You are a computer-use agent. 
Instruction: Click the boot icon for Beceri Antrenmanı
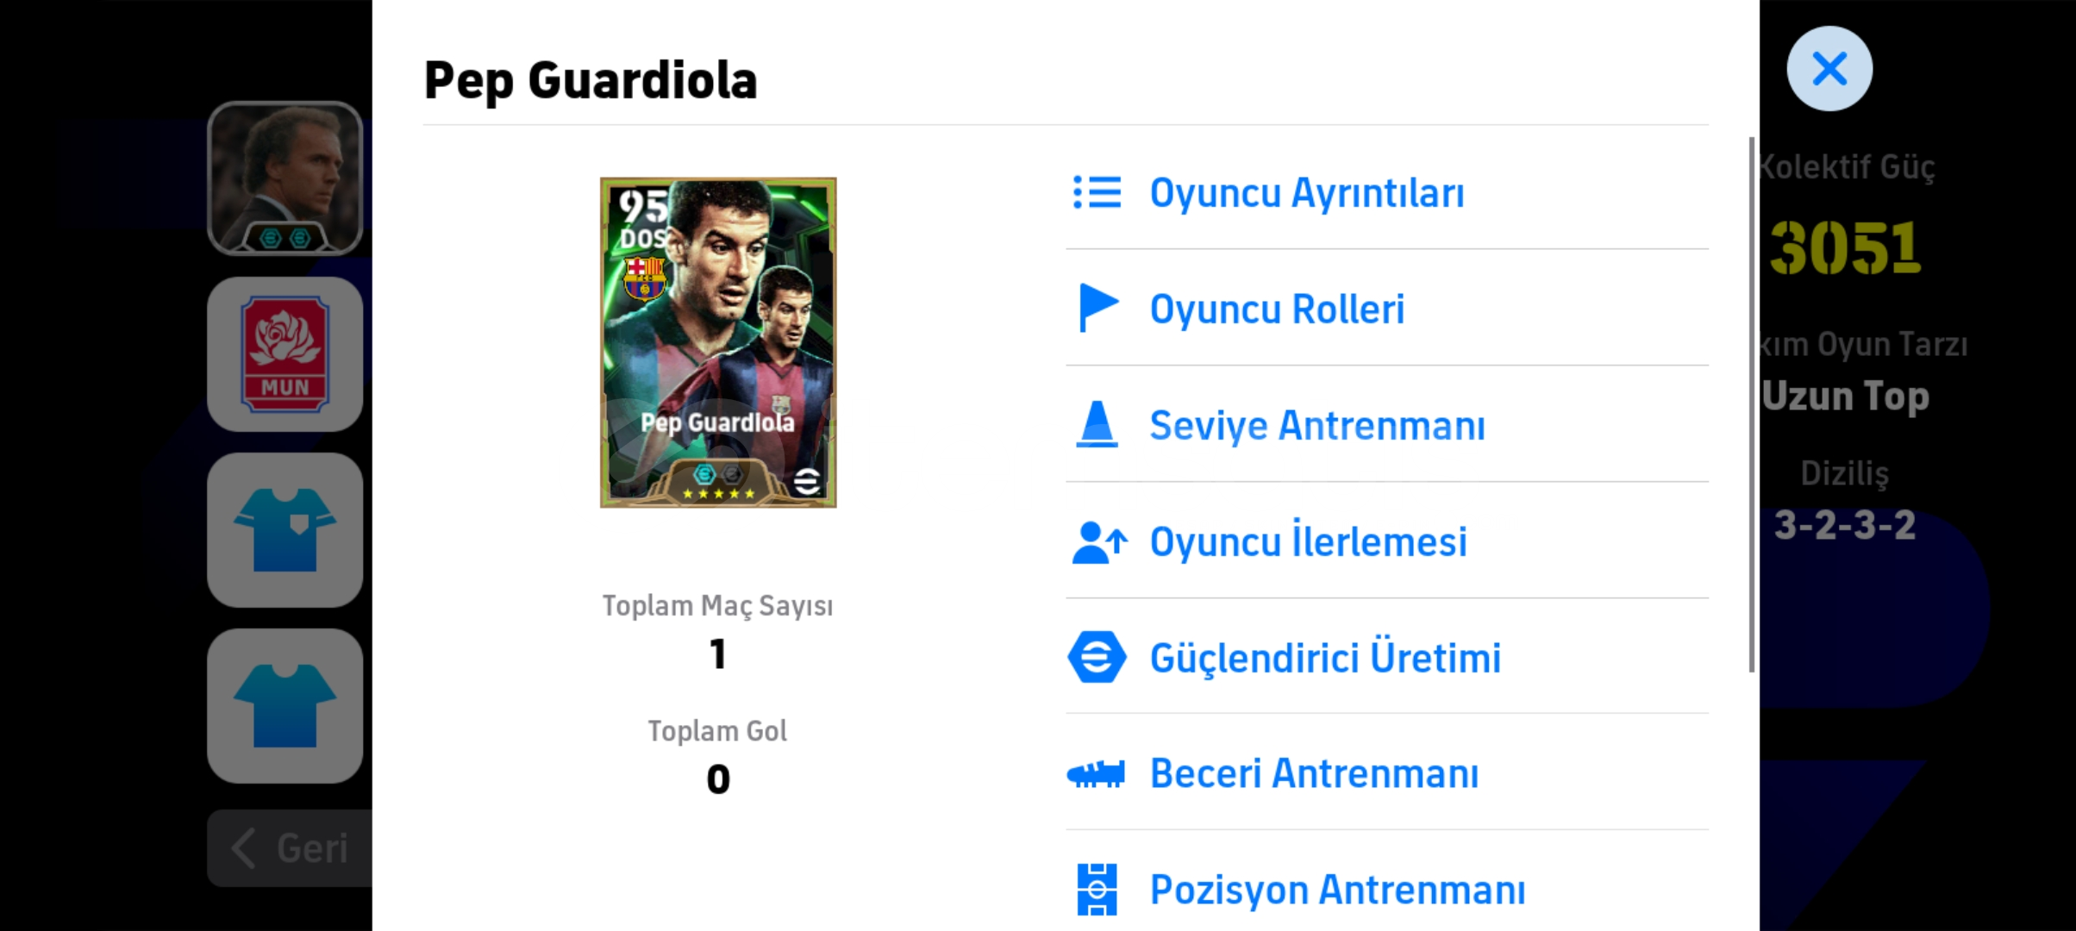1096,773
